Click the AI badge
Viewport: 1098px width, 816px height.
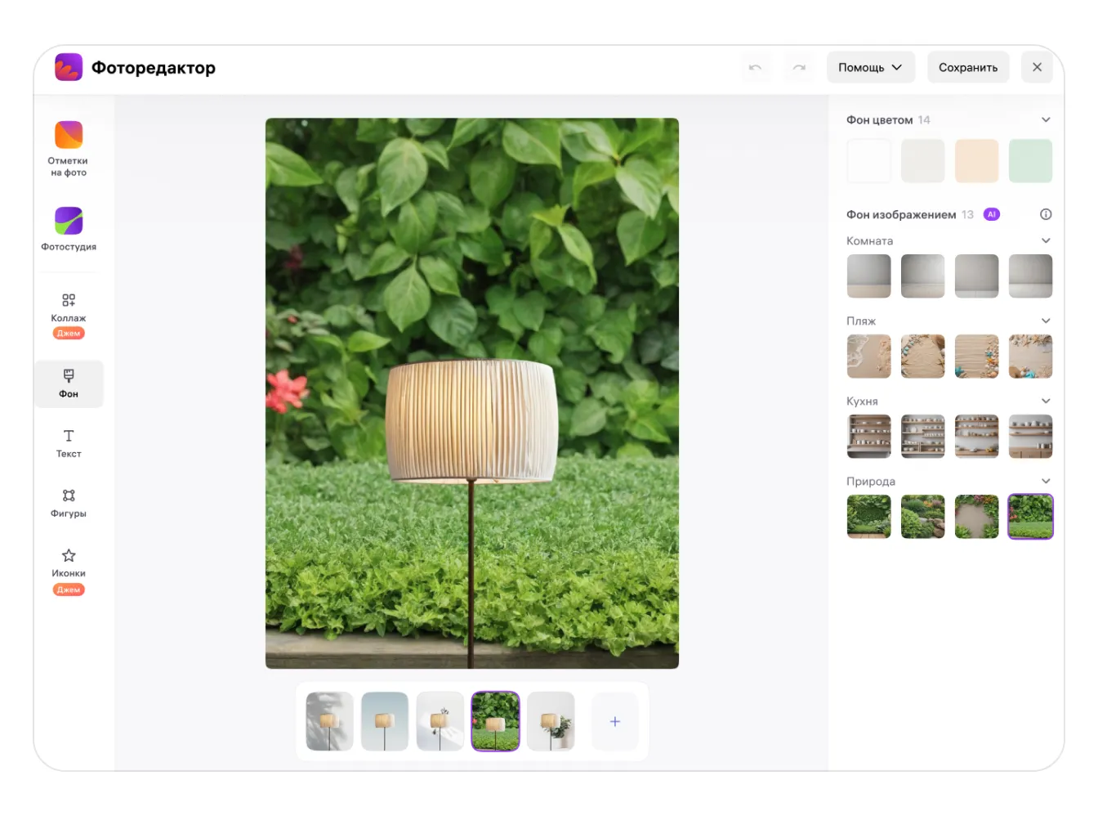pyautogui.click(x=991, y=214)
